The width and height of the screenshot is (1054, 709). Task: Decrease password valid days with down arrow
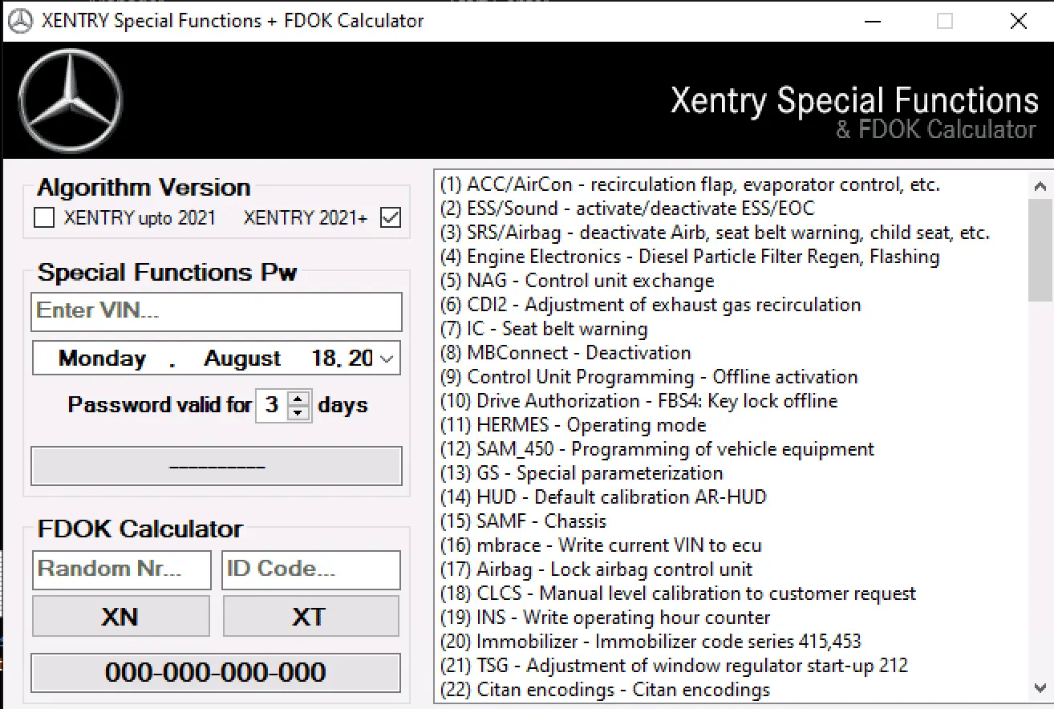click(298, 412)
